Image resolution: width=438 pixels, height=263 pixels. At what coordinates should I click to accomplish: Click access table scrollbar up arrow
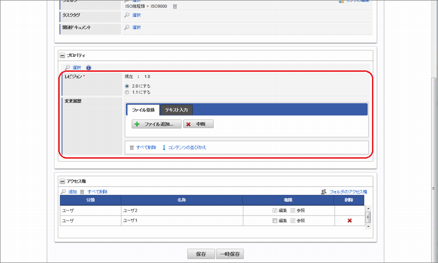point(368,209)
